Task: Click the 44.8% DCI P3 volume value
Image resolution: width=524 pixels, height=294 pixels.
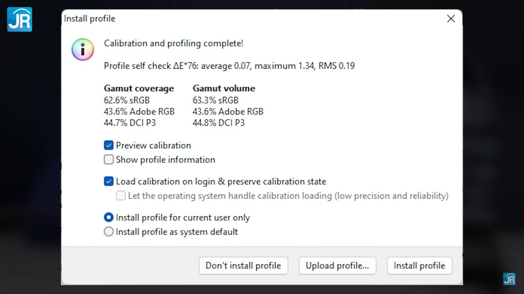Action: click(219, 123)
